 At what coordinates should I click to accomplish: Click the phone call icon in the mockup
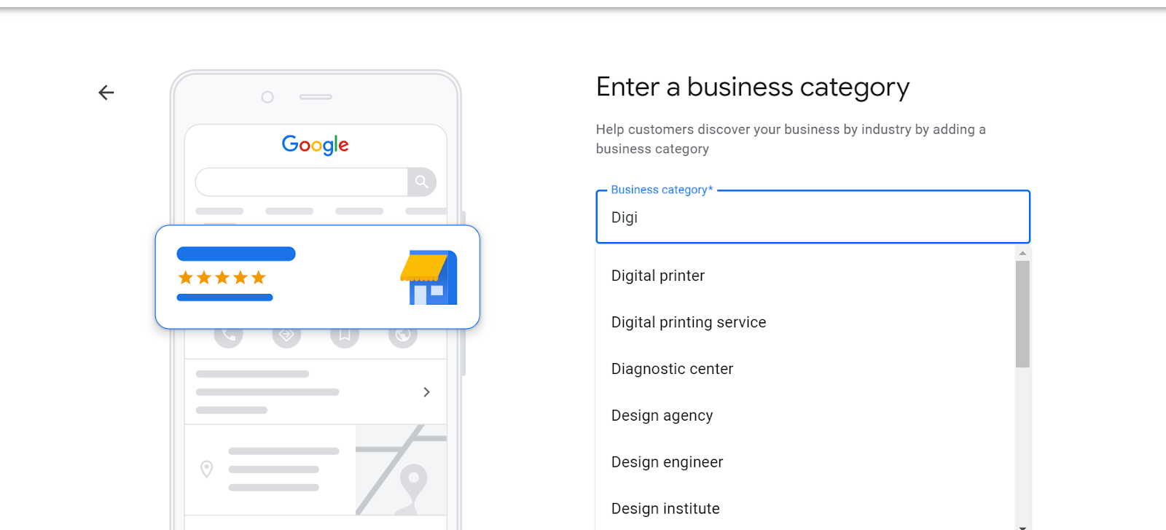pyautogui.click(x=228, y=335)
